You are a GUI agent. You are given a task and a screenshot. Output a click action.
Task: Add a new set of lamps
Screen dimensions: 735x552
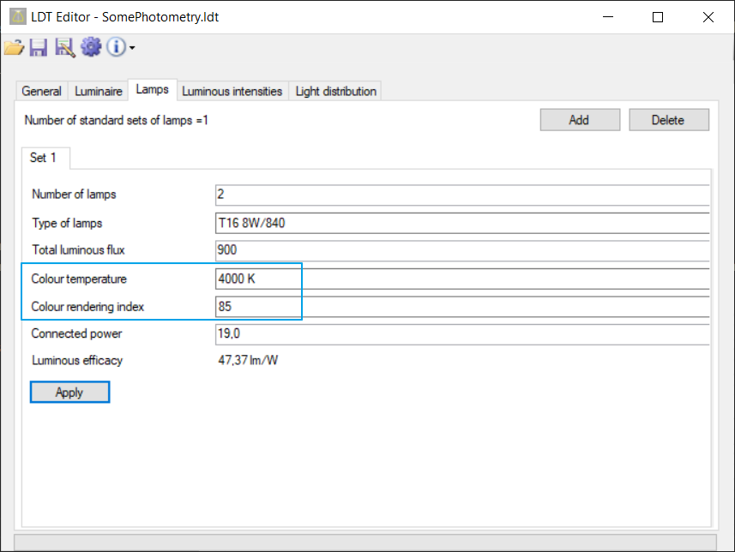coord(579,119)
